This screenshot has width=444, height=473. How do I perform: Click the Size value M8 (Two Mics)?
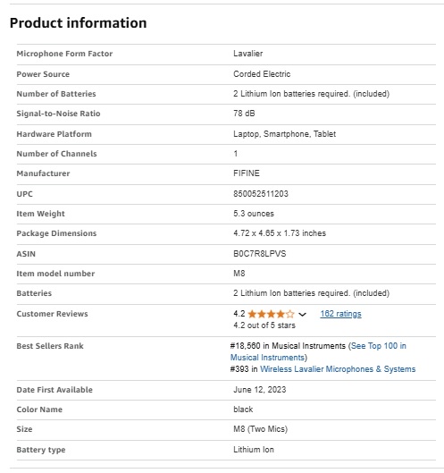[x=261, y=429]
